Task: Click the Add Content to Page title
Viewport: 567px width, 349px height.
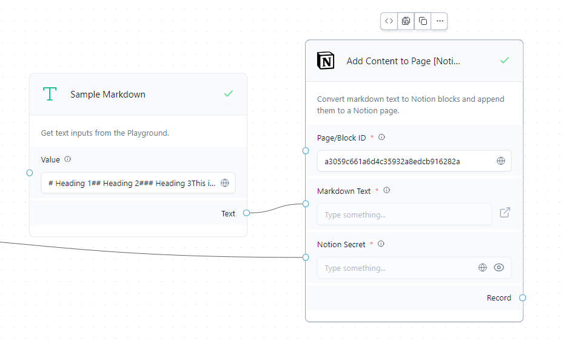Action: coord(403,61)
